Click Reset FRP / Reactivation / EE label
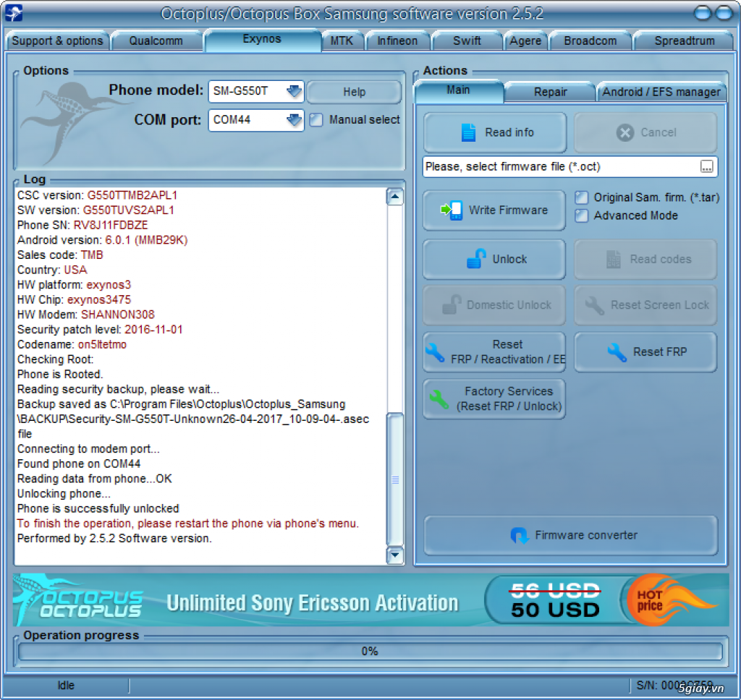Screen dimensions: 741x700 pyautogui.click(x=508, y=352)
